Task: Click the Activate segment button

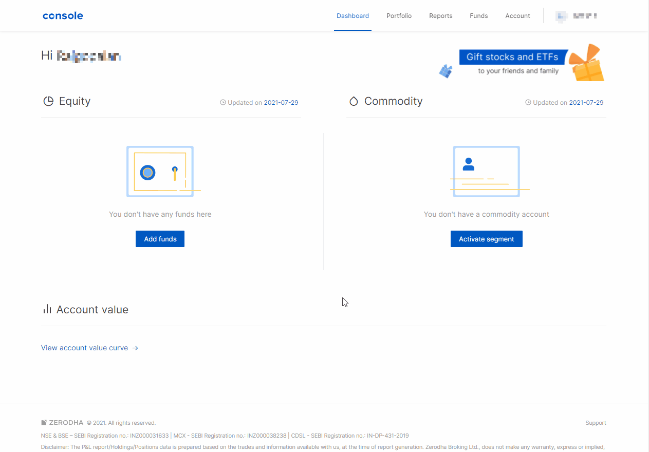Action: tap(487, 239)
